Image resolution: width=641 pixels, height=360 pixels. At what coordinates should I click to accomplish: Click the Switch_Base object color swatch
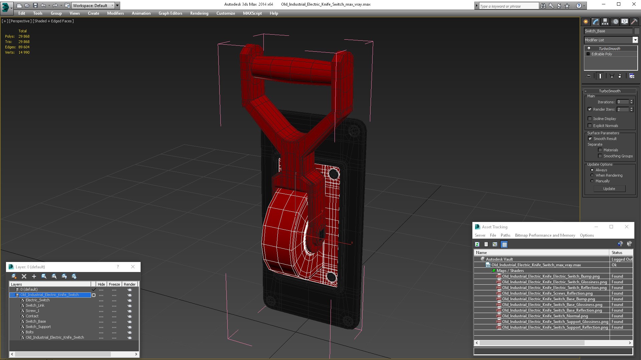(637, 31)
